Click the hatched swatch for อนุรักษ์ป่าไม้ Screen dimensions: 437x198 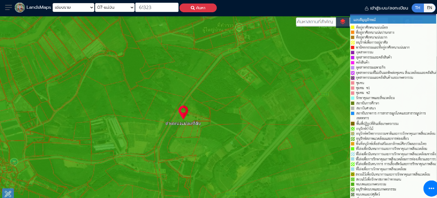[x=352, y=129]
